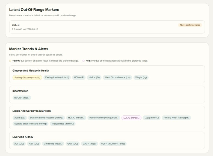Open Resting Heart Rate (bpm) marker
This screenshot has width=213, height=156.
(x=176, y=118)
